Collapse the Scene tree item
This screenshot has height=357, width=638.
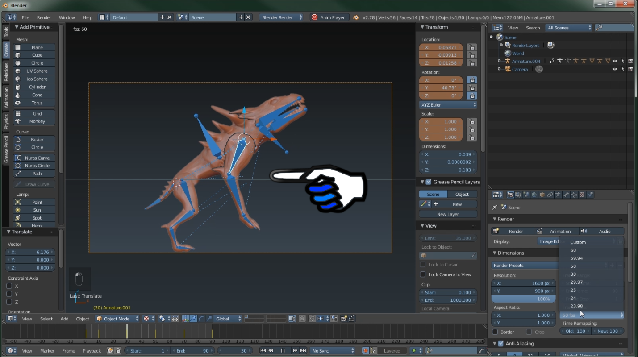tap(491, 37)
